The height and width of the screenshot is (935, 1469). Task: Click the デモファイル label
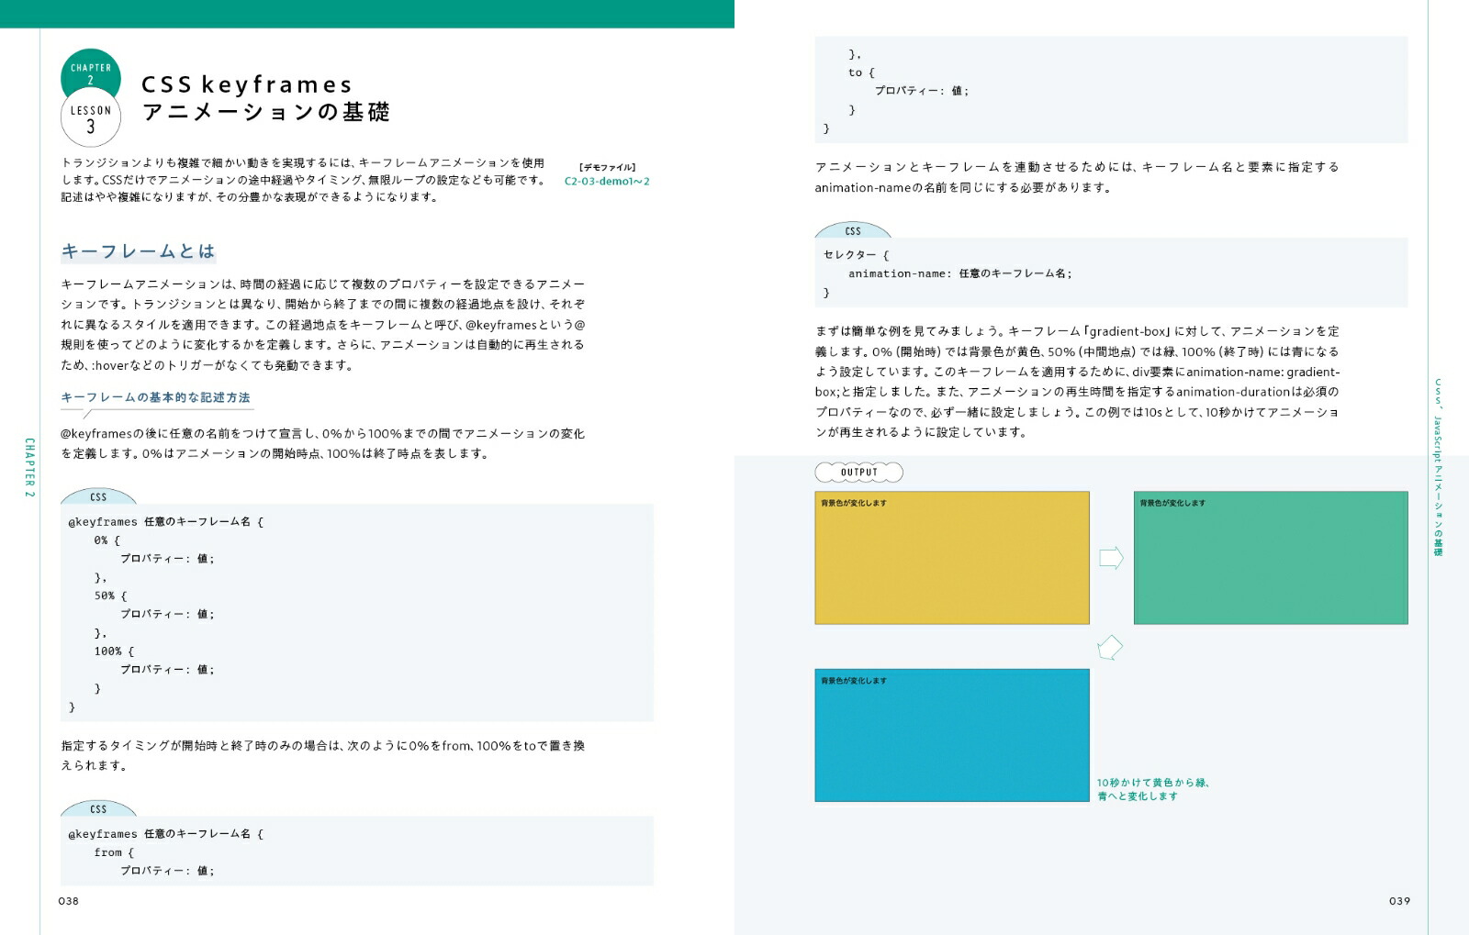point(607,167)
